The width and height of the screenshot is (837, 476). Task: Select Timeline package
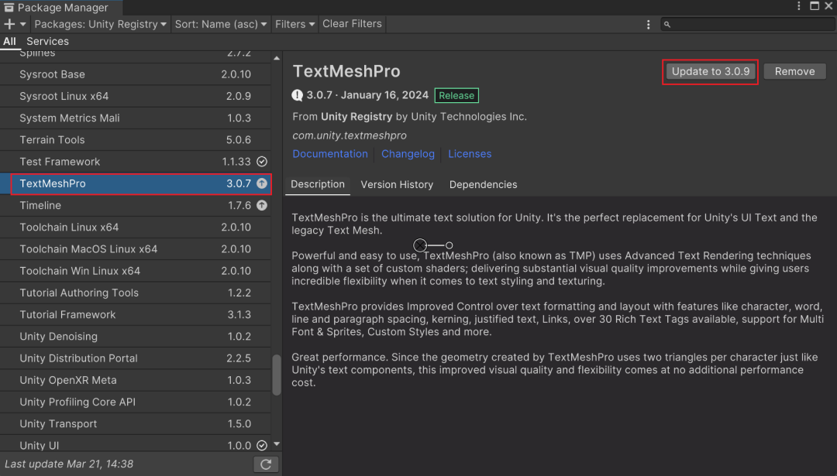tap(136, 206)
